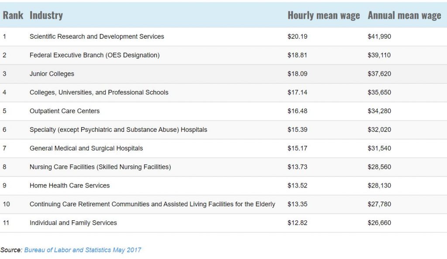Click the Hourly mean wage header
The width and height of the screenshot is (447, 259).
point(323,15)
